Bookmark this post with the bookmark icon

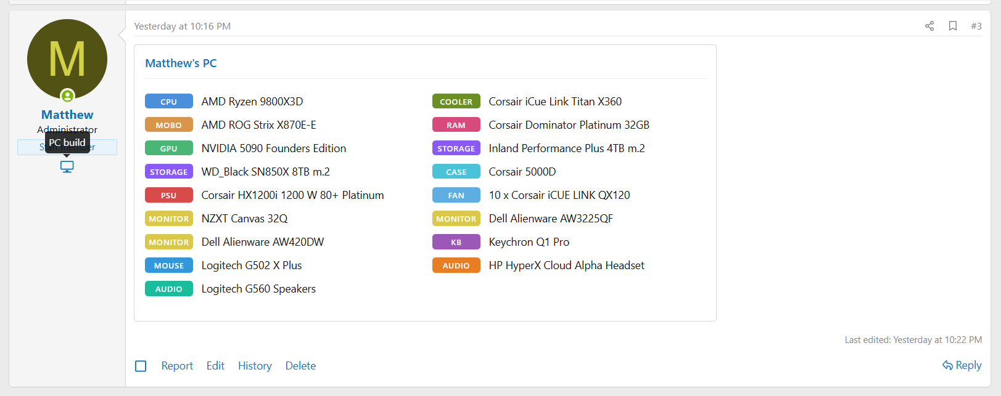coord(953,26)
